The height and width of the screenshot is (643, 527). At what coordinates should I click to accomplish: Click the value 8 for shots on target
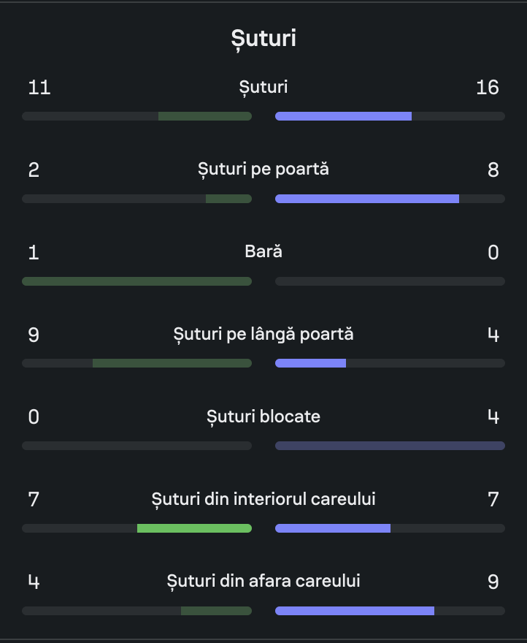493,170
